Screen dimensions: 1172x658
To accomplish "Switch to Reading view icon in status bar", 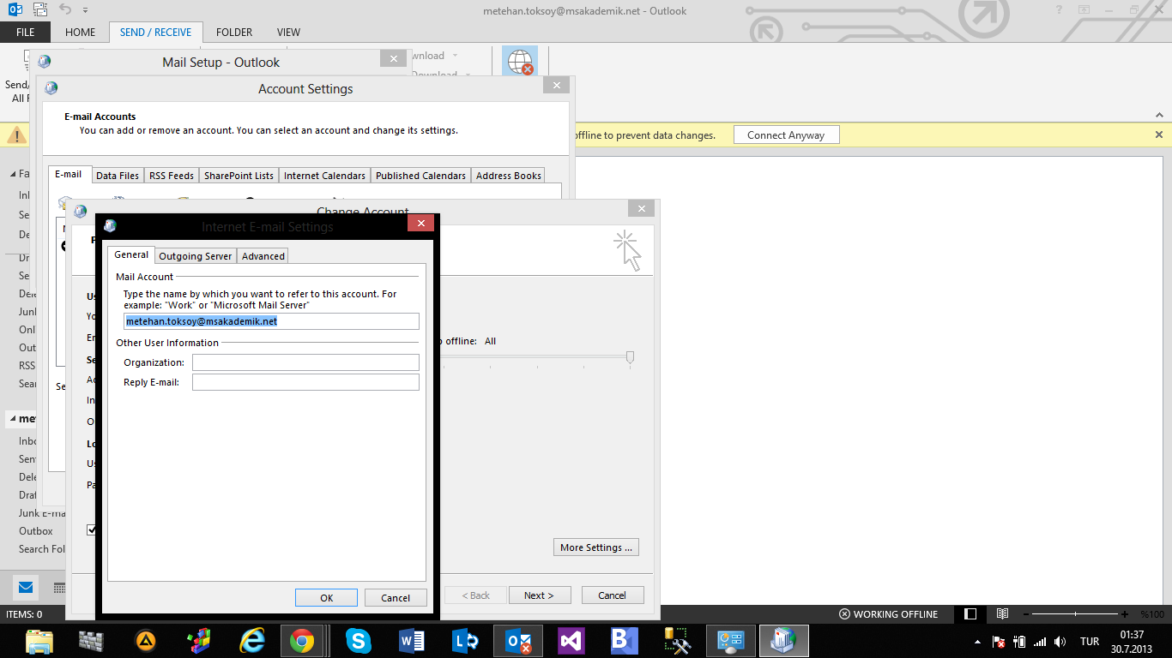I will (1002, 614).
